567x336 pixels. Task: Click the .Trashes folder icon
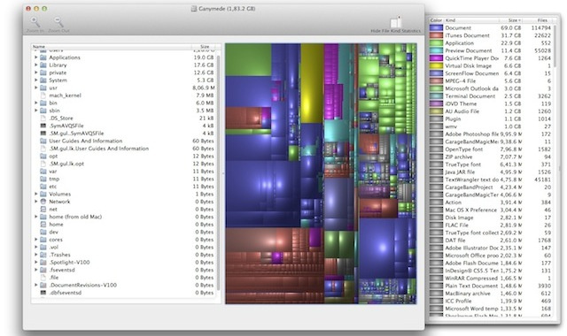(x=43, y=255)
